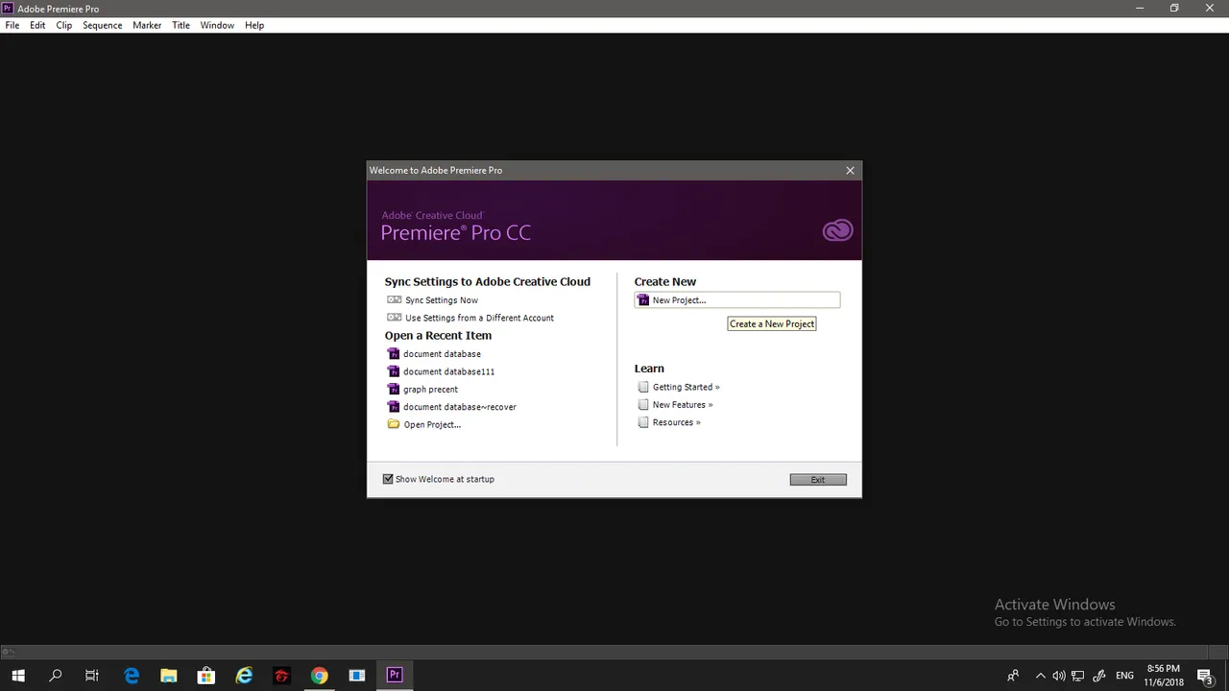Screen dimensions: 1229x691
Task: Click icon beside Use Settings from a Different Account
Action: coord(394,318)
